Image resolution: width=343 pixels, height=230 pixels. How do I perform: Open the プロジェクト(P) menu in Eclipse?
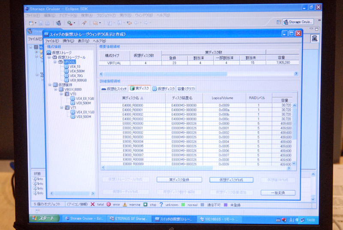coord(106,15)
